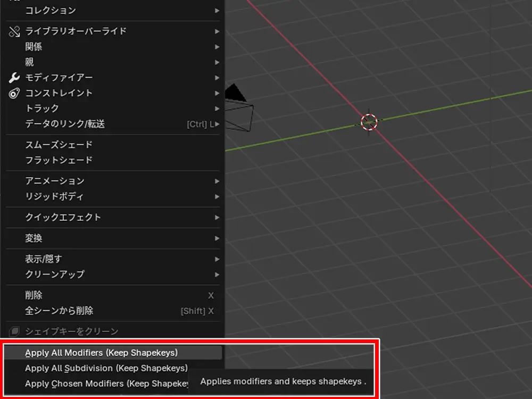The height and width of the screenshot is (399, 532).
Task: Open the リジッドボディ submenu
Action: [x=55, y=196]
